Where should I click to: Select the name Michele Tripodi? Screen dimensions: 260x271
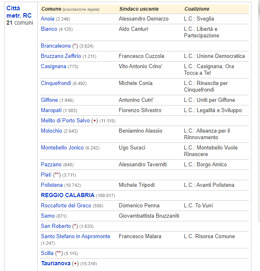click(x=137, y=185)
